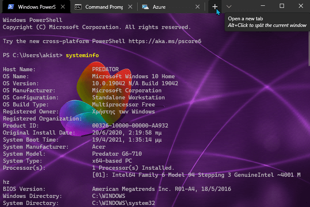Click the 'Multiprocessor Free' value

[x=124, y=105]
